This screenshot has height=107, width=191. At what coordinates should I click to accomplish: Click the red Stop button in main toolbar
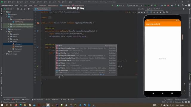click(x=168, y=5)
